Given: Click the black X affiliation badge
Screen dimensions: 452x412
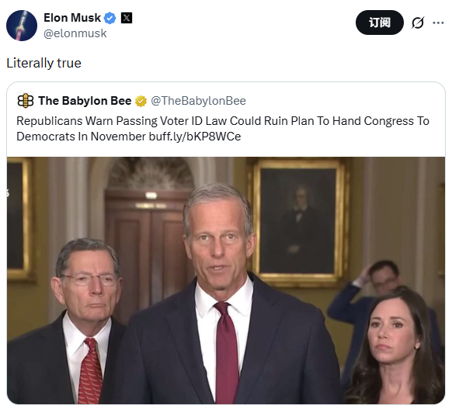Looking at the screenshot, I should tap(127, 18).
